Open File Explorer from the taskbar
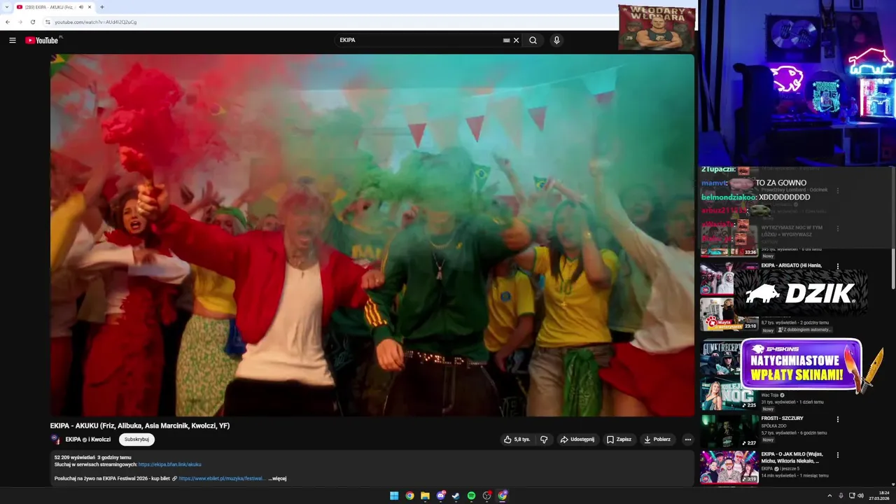Viewport: 896px width, 504px height. pyautogui.click(x=425, y=496)
